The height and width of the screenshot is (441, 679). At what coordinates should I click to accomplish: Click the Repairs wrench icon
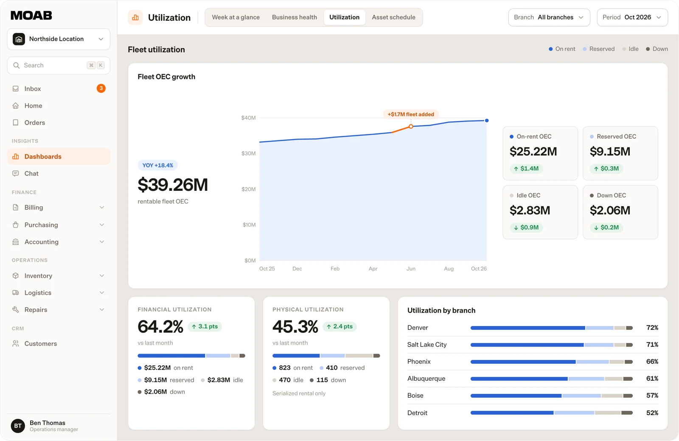[16, 310]
